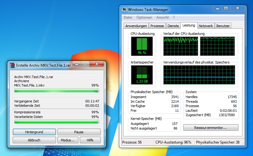The height and width of the screenshot is (156, 253).
Task: Click the Arbeitsspeicher 1,33 GB meter
Action: pos(142,75)
